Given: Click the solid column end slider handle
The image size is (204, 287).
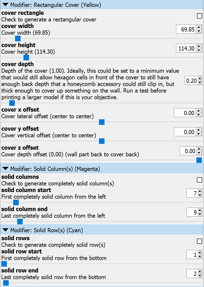Looking at the screenshot, I should (20, 221).
